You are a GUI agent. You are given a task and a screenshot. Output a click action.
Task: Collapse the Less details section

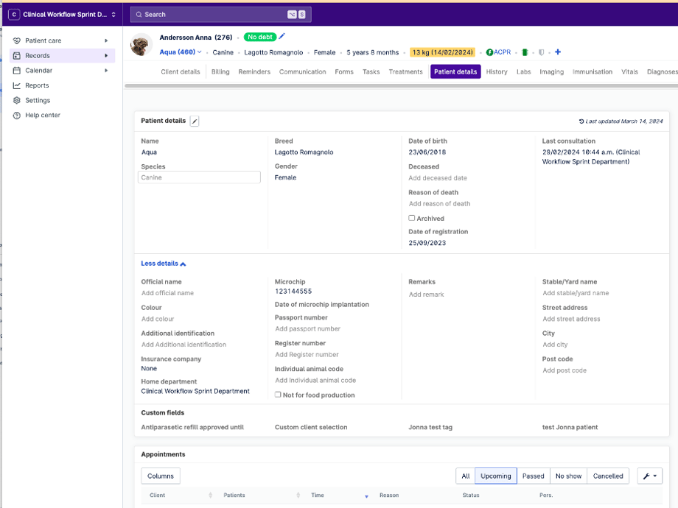click(x=164, y=264)
